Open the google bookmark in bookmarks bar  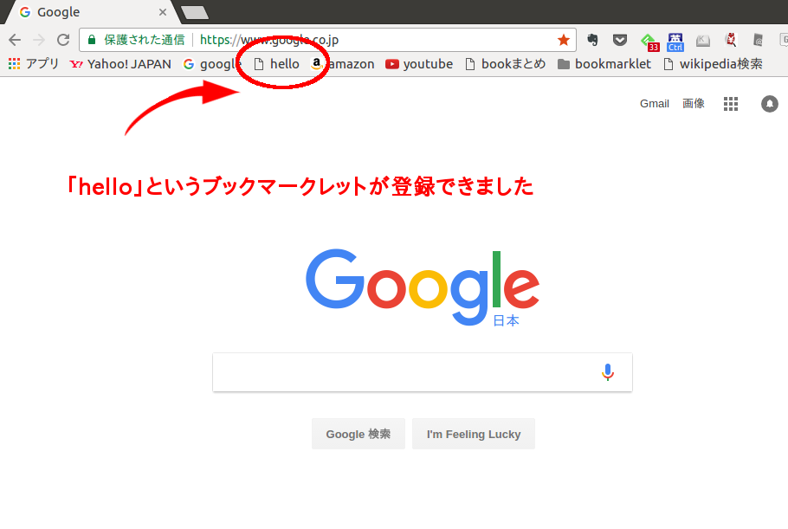[x=212, y=64]
